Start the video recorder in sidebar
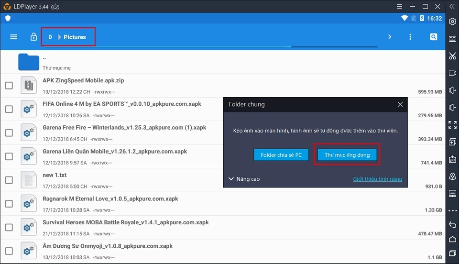This screenshot has height=264, width=459. [x=452, y=73]
